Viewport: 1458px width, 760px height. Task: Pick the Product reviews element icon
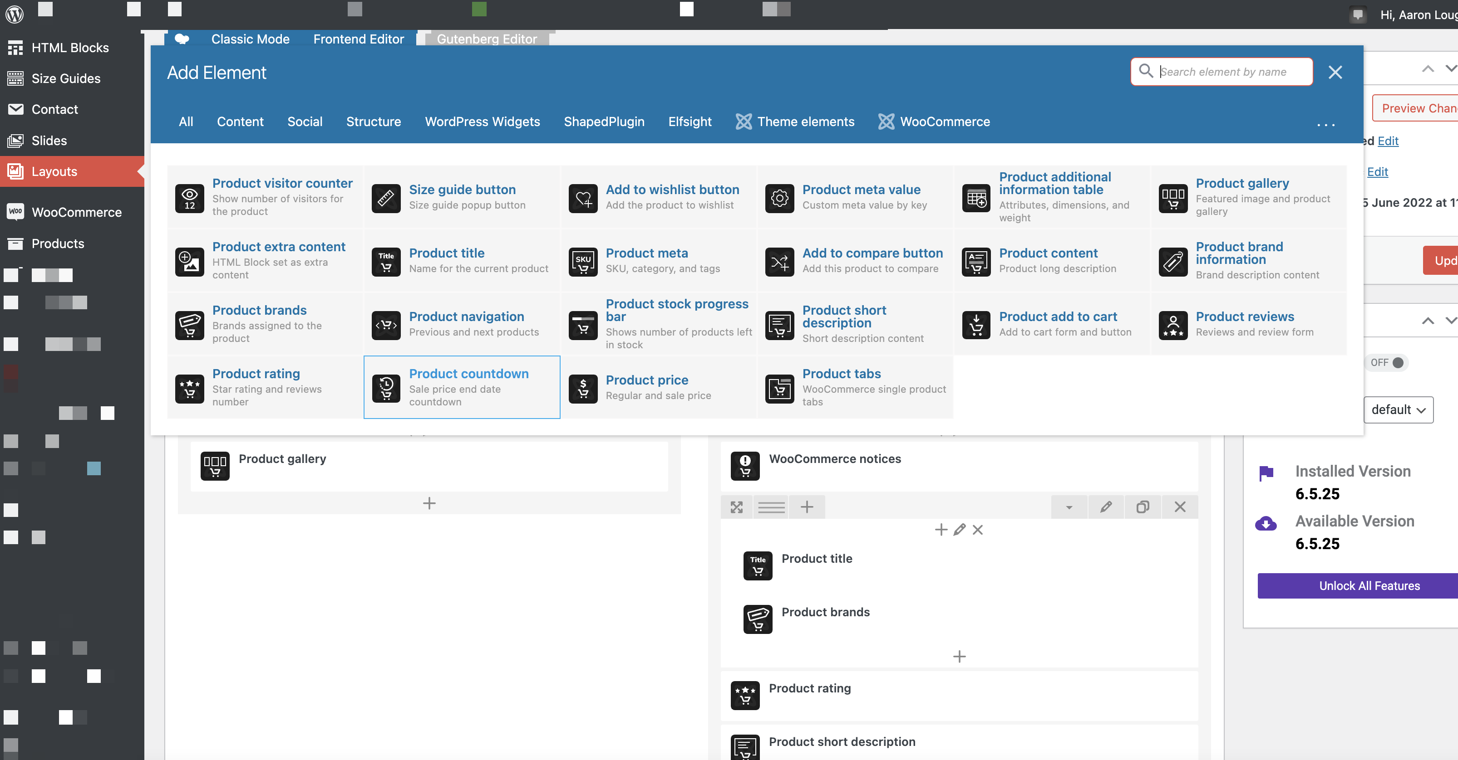point(1173,325)
